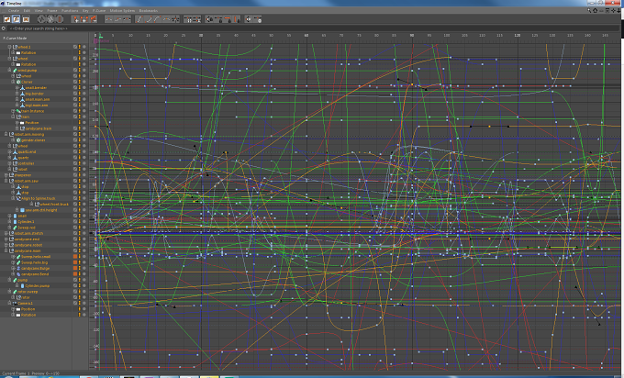Click the Camera.1 object icon in tree
624x378 pixels.
pos(15,303)
